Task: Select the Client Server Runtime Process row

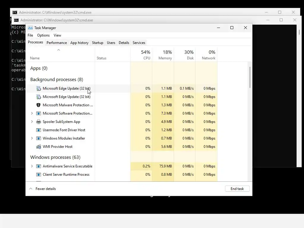Action: (x=121, y=175)
